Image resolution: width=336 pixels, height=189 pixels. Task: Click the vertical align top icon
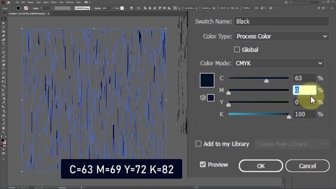pyautogui.click(x=160, y=8)
